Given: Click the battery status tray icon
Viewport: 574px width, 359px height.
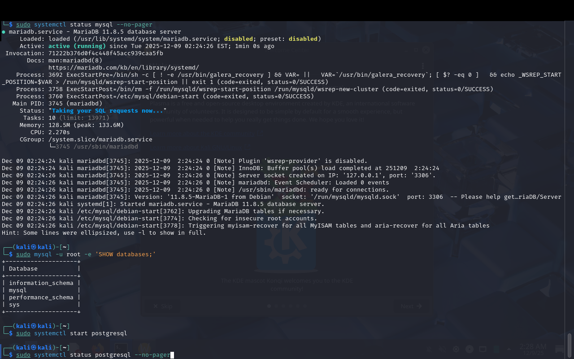Looking at the screenshot, I should 496,349.
